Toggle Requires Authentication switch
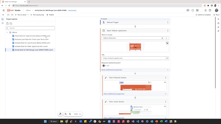This screenshot has width=221, height=124. coord(104,66)
